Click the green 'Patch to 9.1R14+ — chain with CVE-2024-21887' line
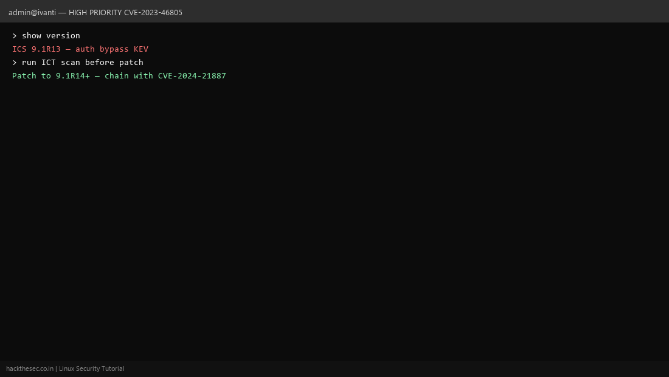 (x=119, y=75)
